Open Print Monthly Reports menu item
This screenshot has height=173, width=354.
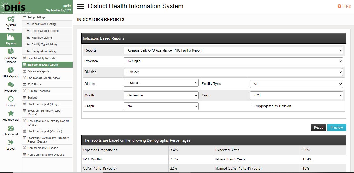[x=41, y=58]
